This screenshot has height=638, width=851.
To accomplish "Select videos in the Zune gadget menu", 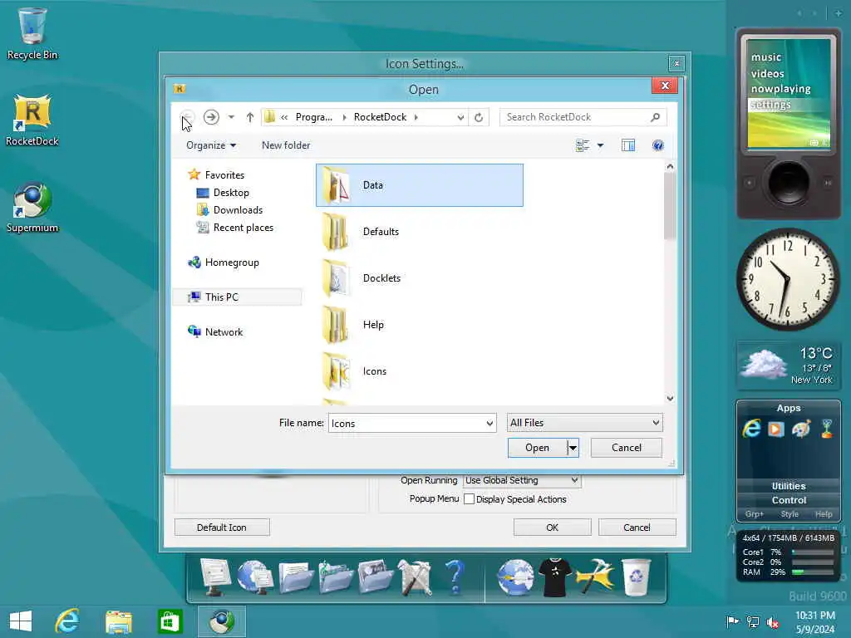I will point(767,73).
